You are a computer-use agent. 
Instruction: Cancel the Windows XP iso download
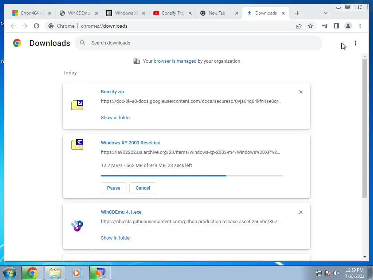[x=143, y=188]
